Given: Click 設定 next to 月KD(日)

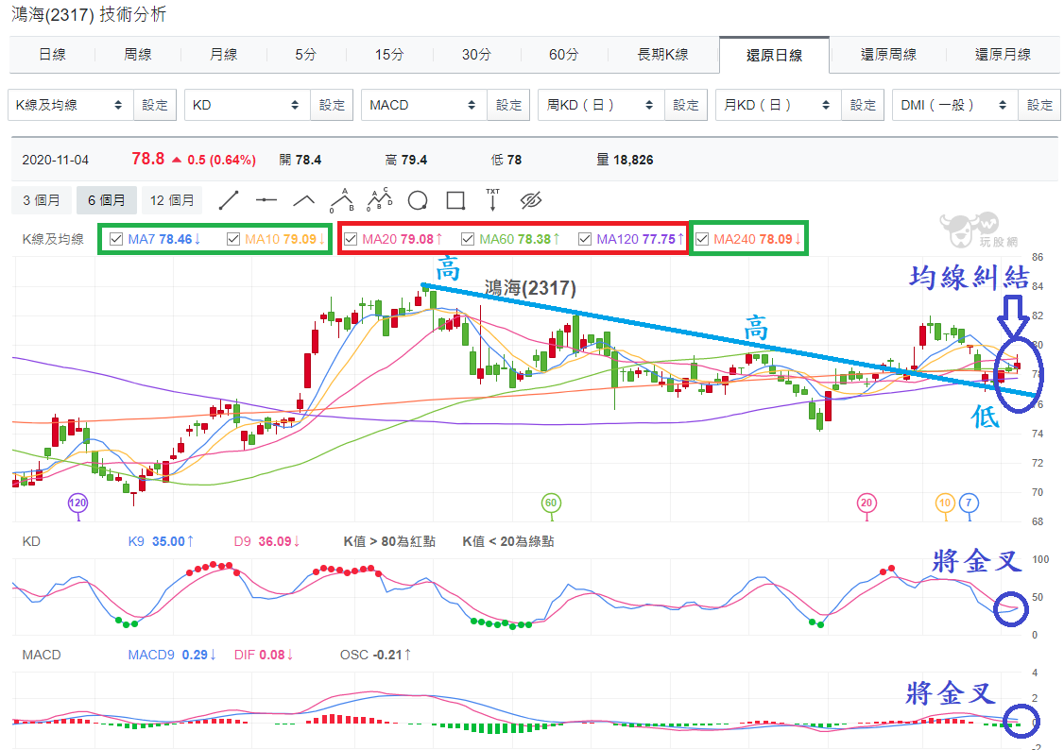Looking at the screenshot, I should (x=863, y=105).
